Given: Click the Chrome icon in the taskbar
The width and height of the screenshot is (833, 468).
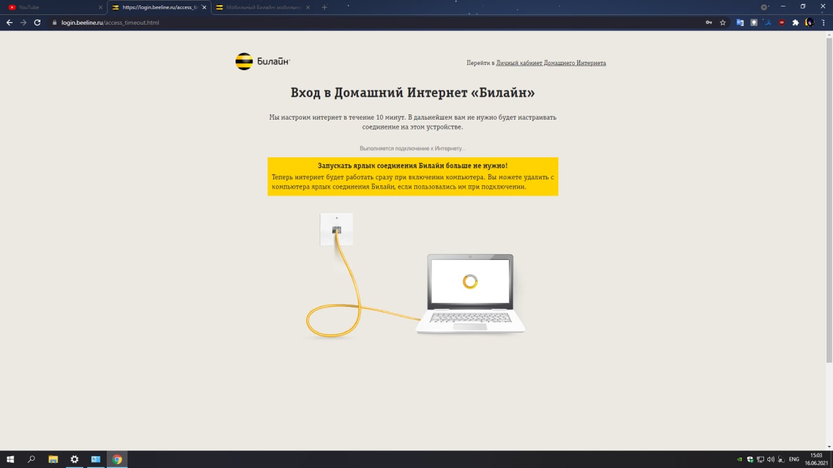Looking at the screenshot, I should [117, 459].
